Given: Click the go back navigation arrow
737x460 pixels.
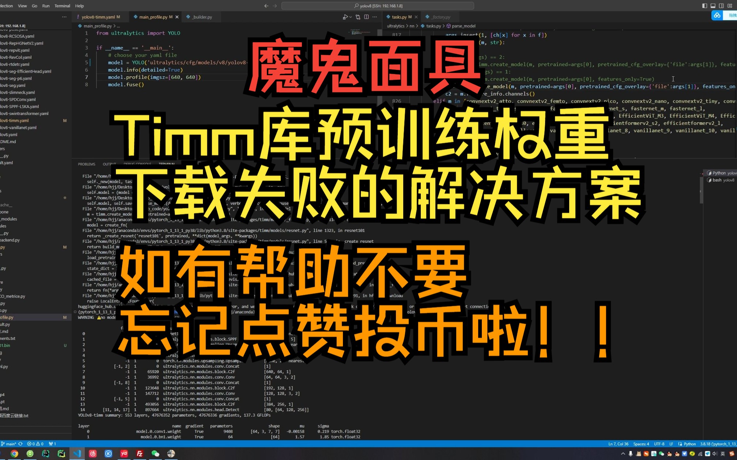Looking at the screenshot, I should coord(266,6).
